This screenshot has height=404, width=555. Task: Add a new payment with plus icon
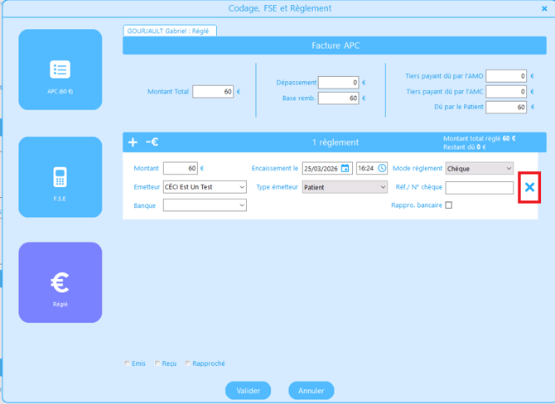coord(133,142)
